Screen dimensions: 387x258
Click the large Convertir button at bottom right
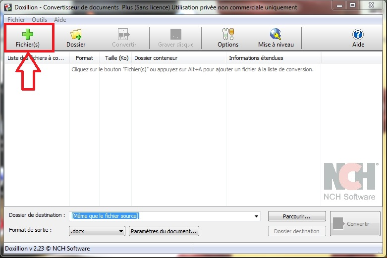(x=355, y=224)
